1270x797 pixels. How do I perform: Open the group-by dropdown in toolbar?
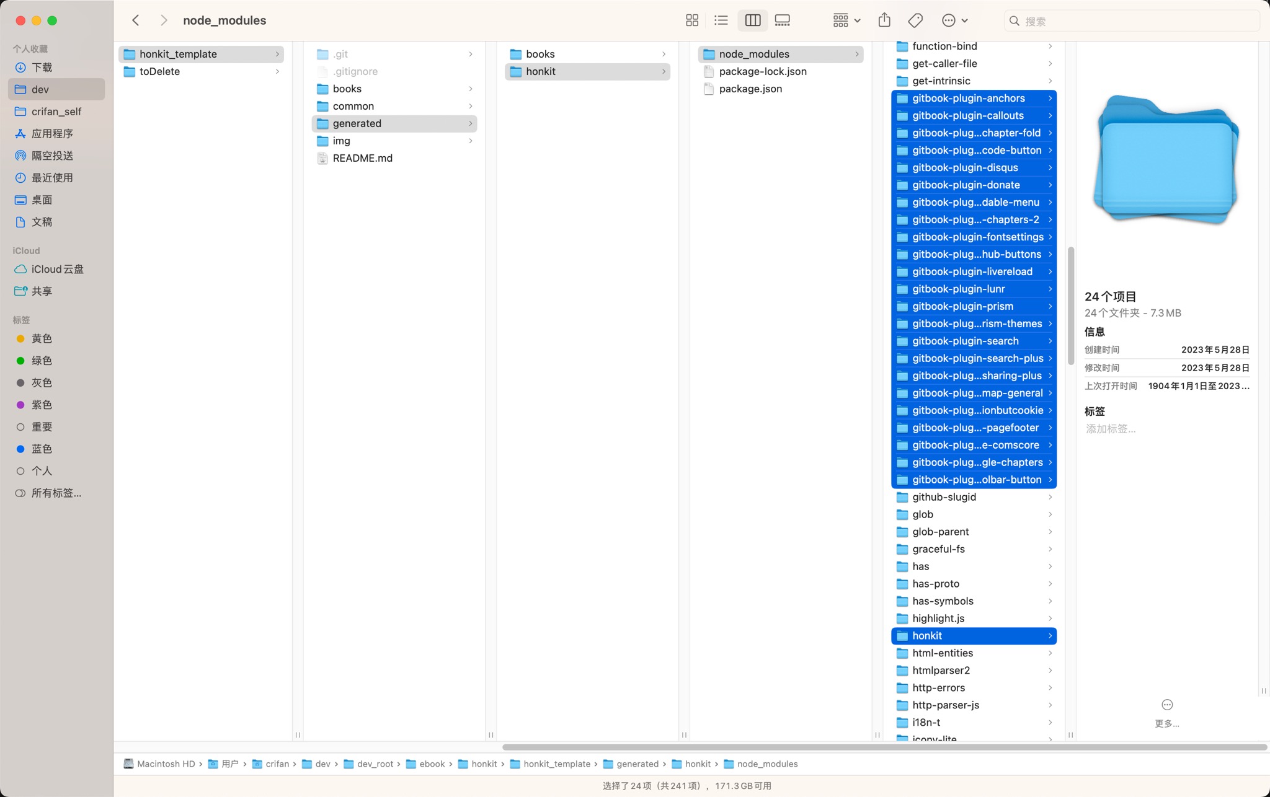tap(846, 20)
